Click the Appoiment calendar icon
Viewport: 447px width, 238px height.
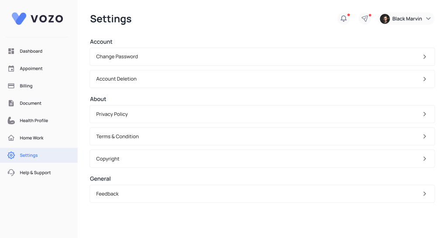11,68
